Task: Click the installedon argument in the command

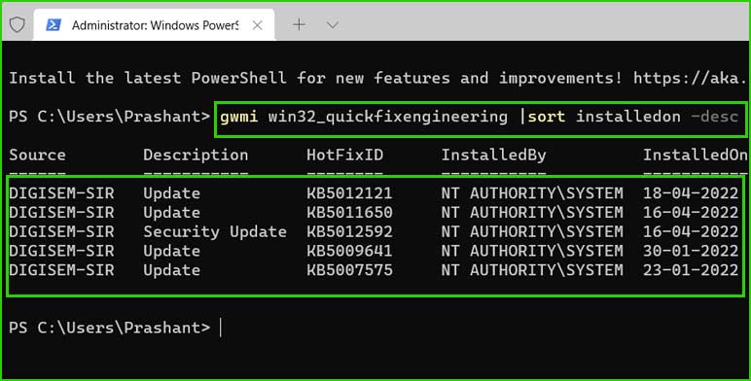Action: pos(627,117)
